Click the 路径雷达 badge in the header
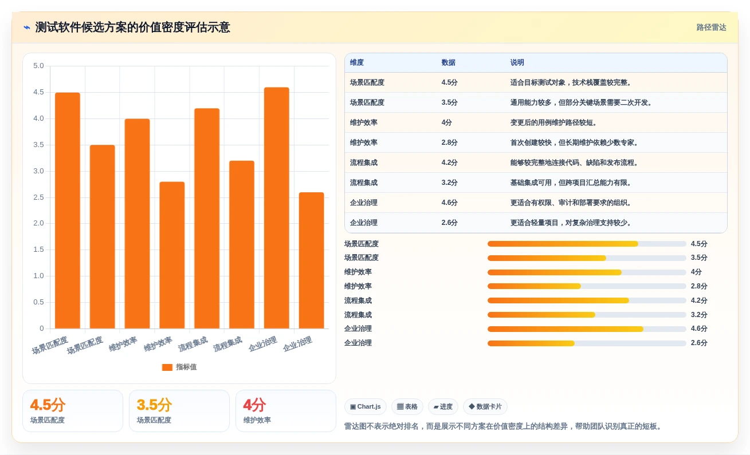750x455 pixels. tap(711, 27)
